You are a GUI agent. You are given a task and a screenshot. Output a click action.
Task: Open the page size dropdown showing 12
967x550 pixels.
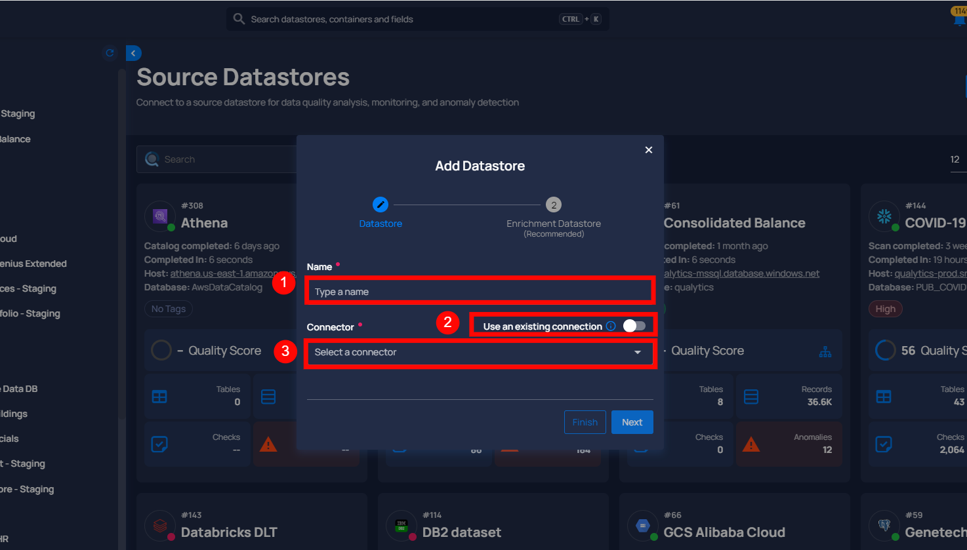958,159
